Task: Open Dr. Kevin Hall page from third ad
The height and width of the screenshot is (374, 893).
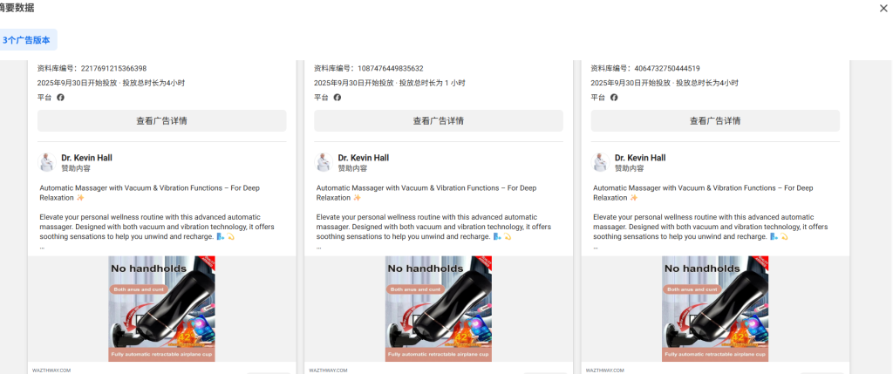Action: [640, 158]
